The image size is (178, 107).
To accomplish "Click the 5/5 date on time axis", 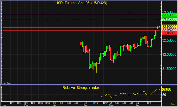I will point(111,103).
